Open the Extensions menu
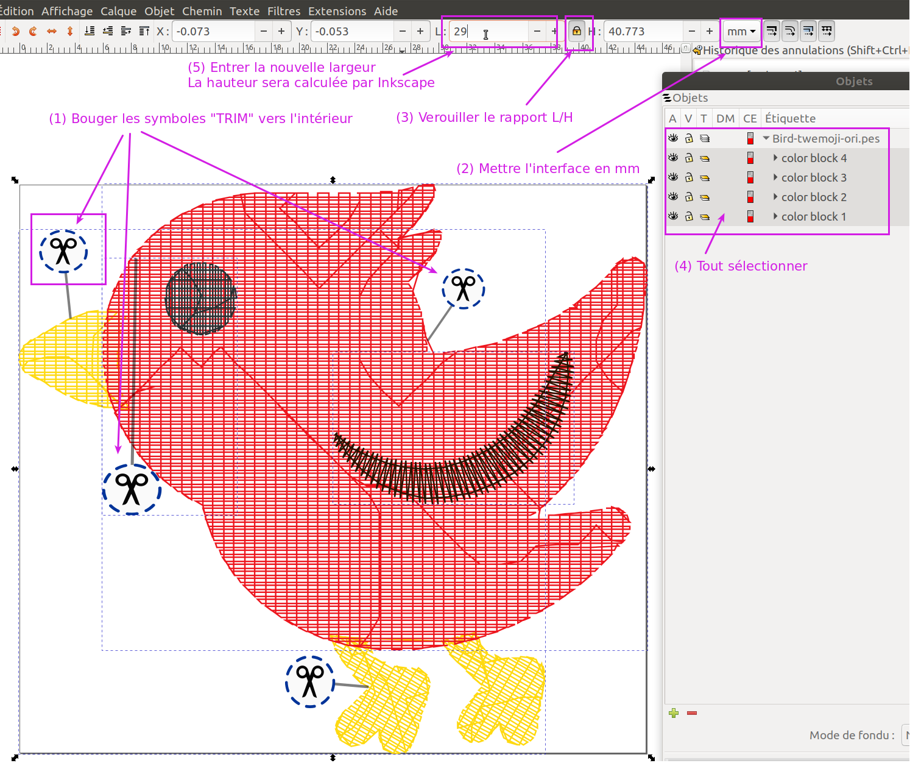Screen dimensions: 910x763 pyautogui.click(x=337, y=11)
